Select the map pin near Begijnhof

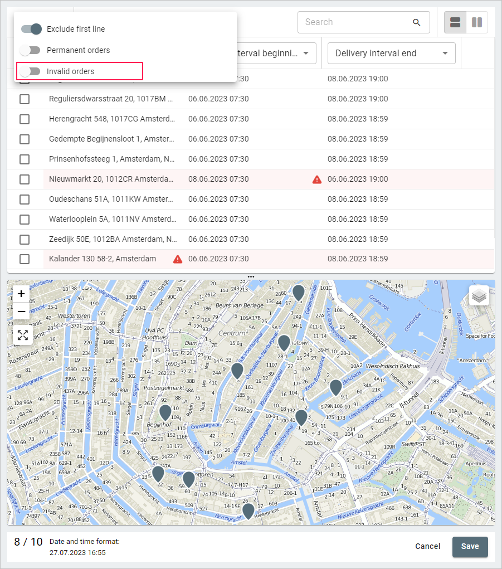click(165, 412)
